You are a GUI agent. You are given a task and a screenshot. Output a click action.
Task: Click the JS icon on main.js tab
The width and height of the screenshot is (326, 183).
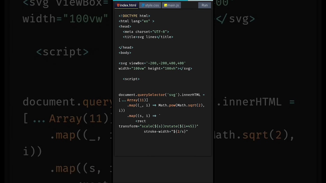(x=166, y=5)
